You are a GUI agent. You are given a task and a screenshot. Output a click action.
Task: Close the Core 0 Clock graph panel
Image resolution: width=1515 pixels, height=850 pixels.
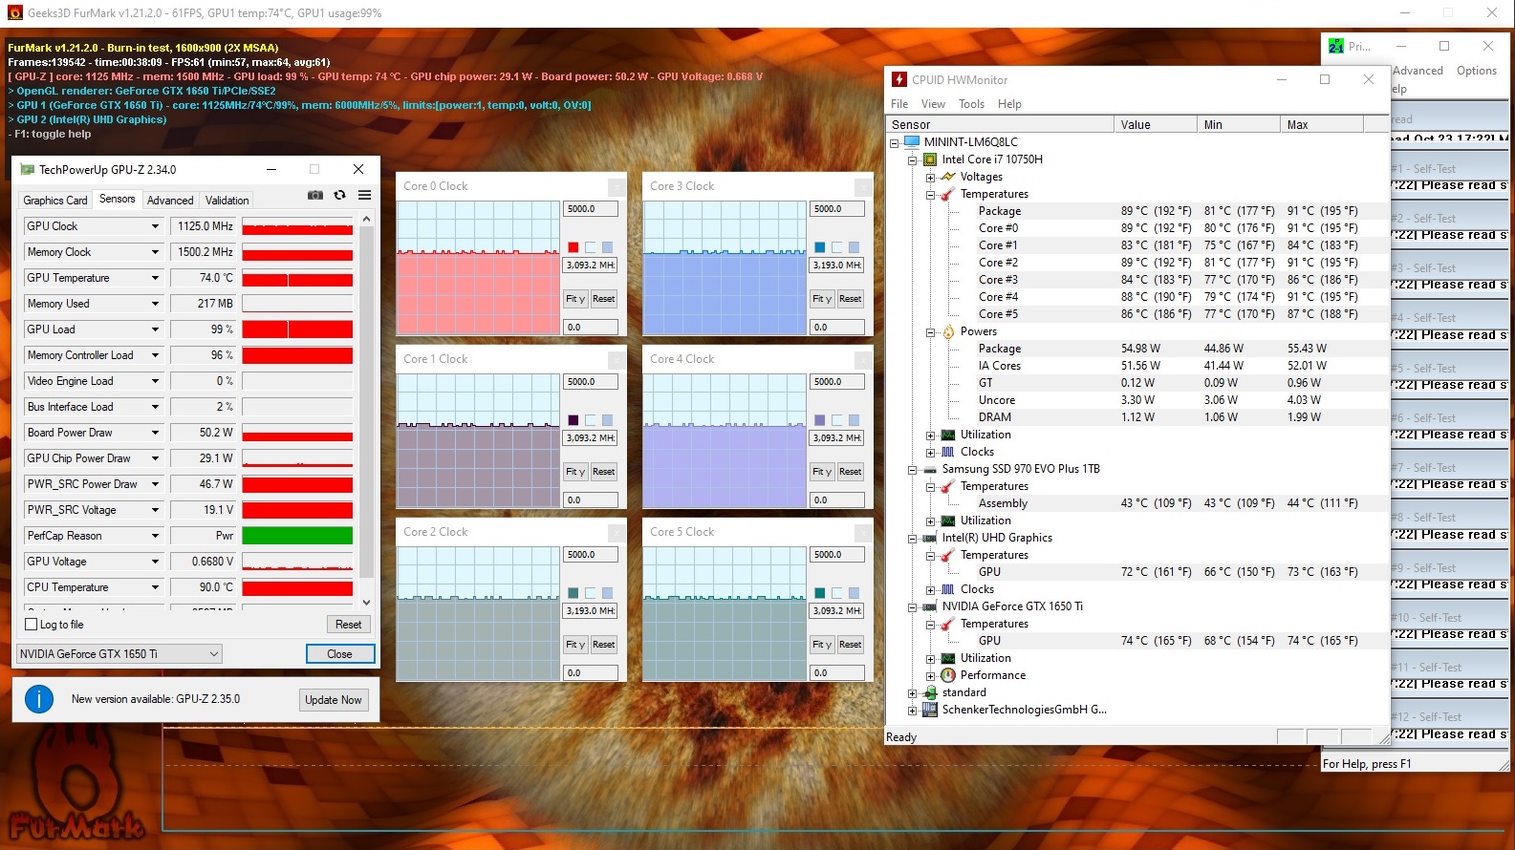[x=617, y=186]
